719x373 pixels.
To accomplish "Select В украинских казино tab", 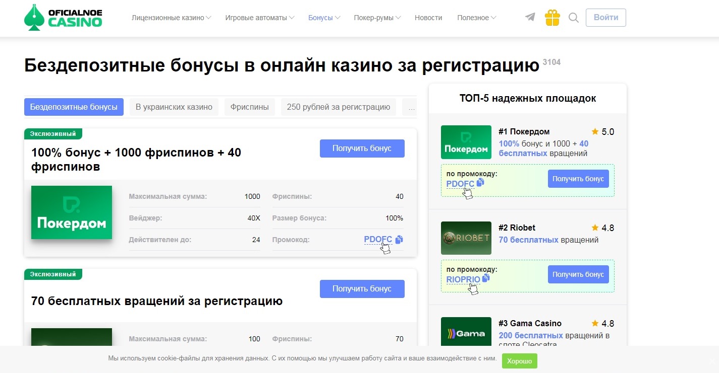I will [174, 107].
